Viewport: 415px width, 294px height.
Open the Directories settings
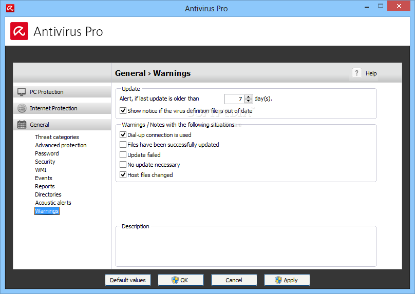click(x=48, y=194)
